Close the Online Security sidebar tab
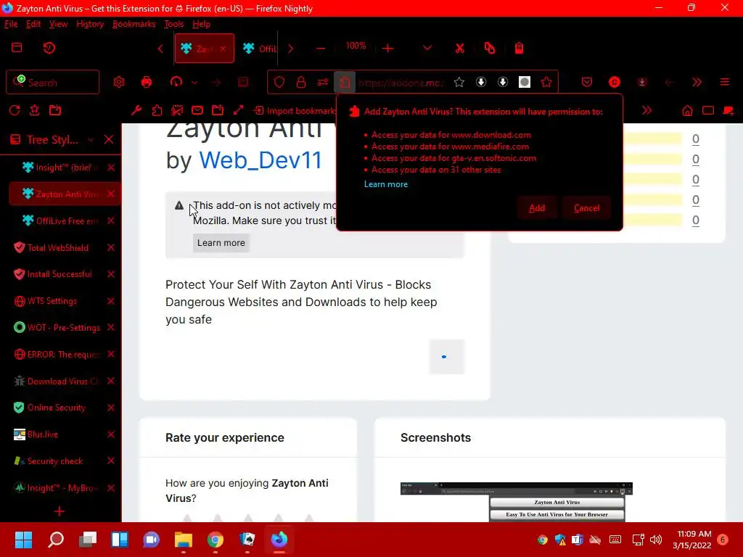This screenshot has height=557, width=743. [x=111, y=408]
